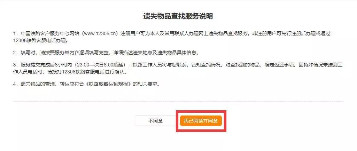Click the 中国铁路客户服务中心网站 text in item 1
The height and width of the screenshot is (151, 357).
coord(50,34)
